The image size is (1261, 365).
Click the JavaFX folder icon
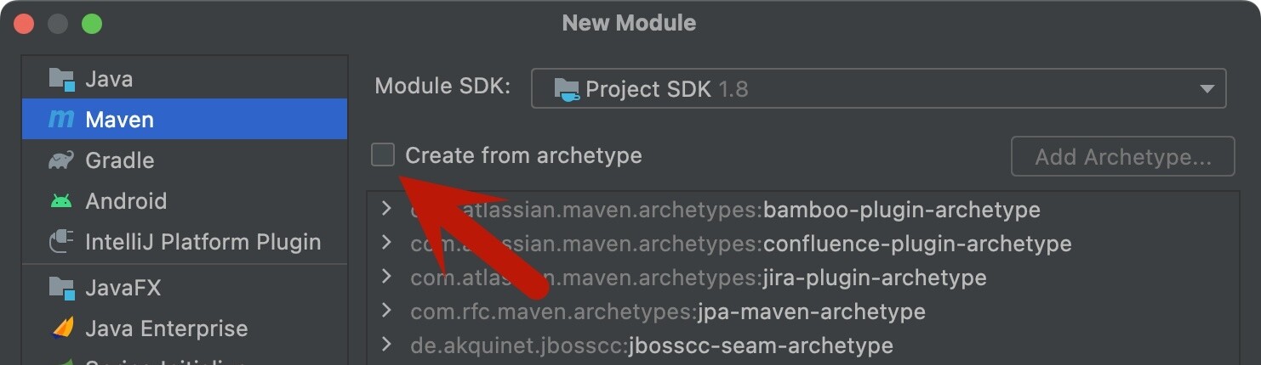point(61,288)
